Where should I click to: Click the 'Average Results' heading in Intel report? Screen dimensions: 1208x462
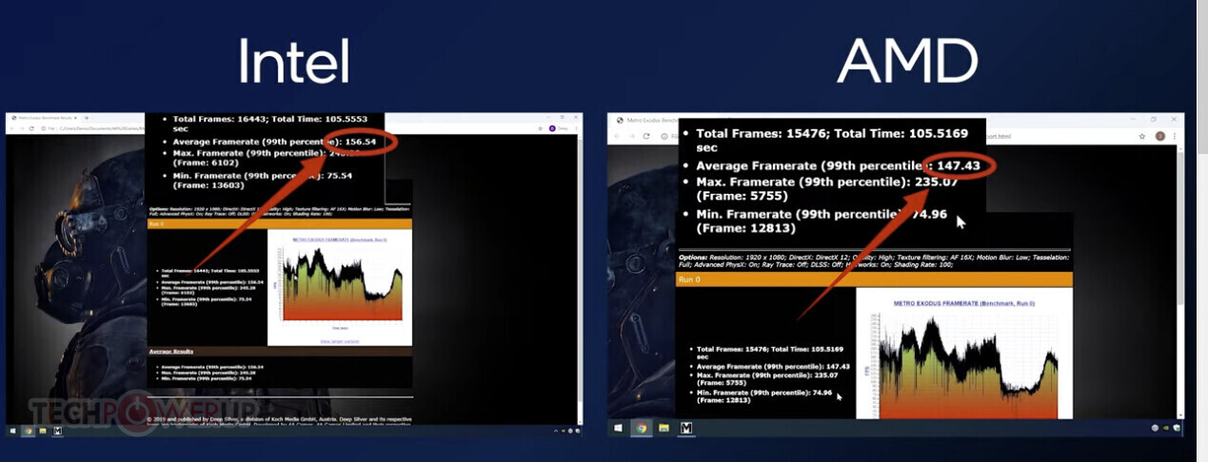pos(170,351)
